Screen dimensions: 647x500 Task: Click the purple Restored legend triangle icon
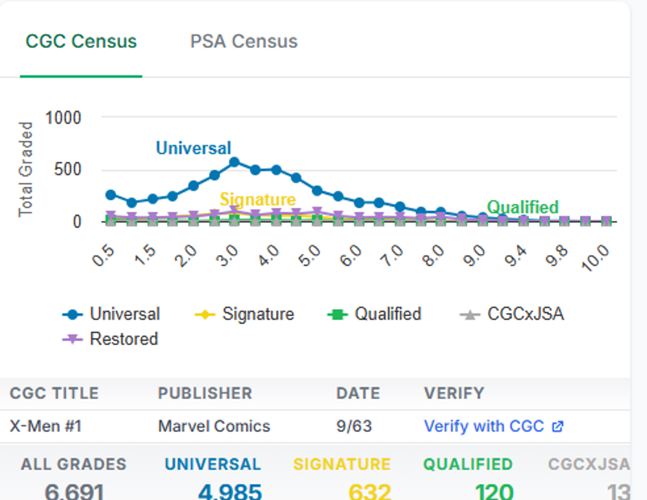pyautogui.click(x=72, y=339)
